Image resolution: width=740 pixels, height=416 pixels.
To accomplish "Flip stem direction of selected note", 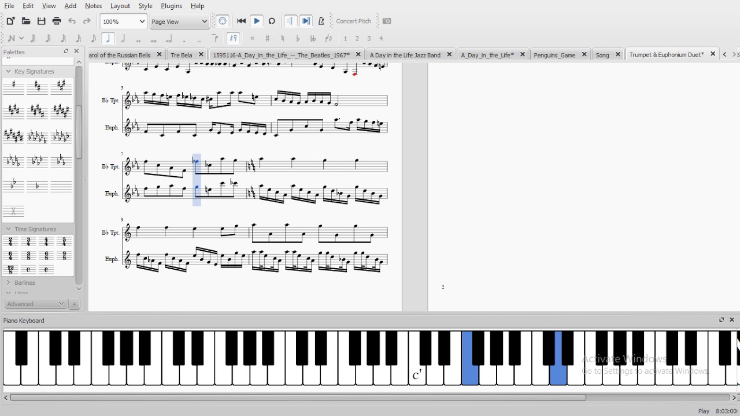I will click(328, 39).
